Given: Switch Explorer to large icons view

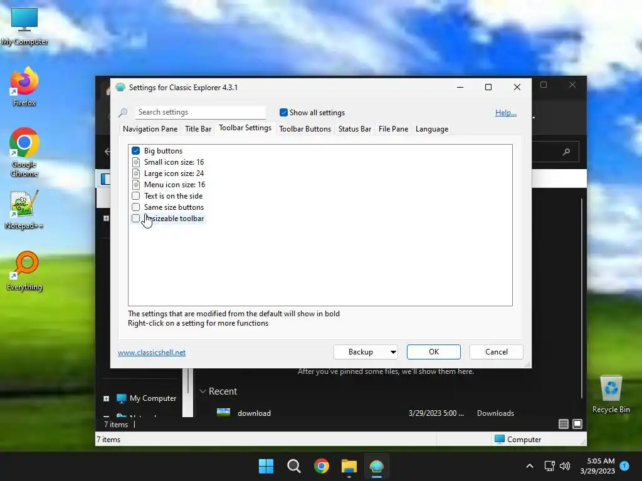Looking at the screenshot, I should tap(577, 424).
